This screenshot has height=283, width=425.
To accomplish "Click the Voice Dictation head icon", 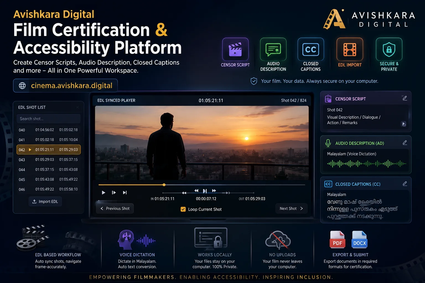I will [126, 240].
